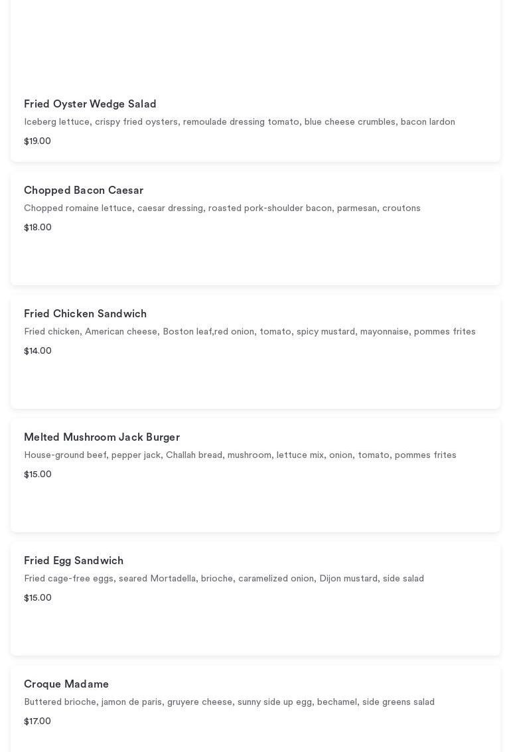This screenshot has height=752, width=511.
Task: Click the Buttered brioche description text
Action: [x=229, y=702]
